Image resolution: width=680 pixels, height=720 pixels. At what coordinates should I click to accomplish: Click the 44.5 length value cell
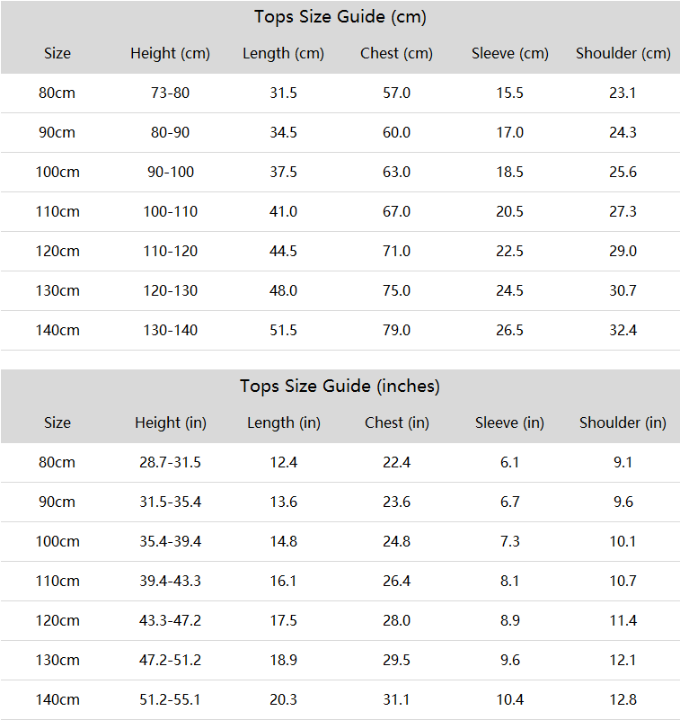click(283, 251)
